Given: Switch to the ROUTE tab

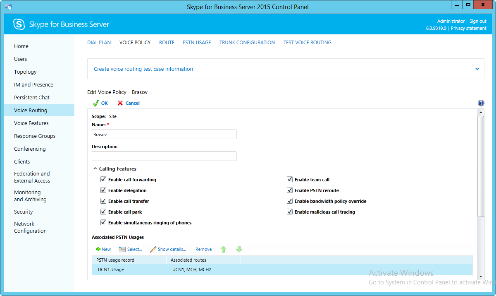Looking at the screenshot, I should point(167,43).
